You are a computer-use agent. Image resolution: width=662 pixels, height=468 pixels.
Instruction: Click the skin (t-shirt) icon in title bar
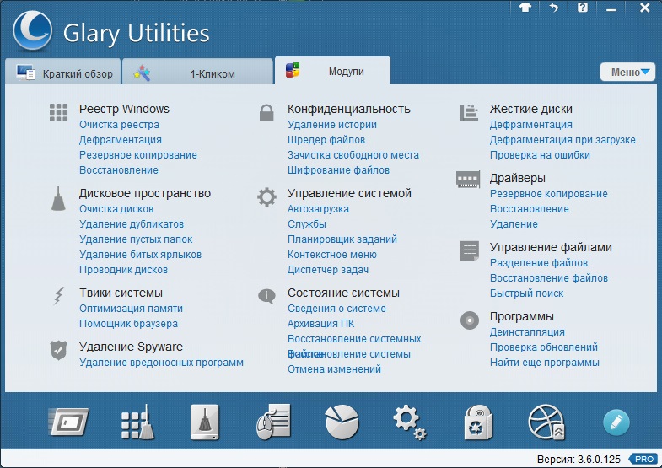pos(526,8)
